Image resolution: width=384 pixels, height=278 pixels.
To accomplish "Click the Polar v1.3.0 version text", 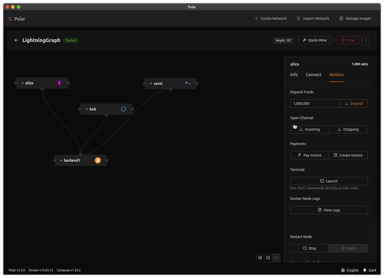I will pos(17,270).
